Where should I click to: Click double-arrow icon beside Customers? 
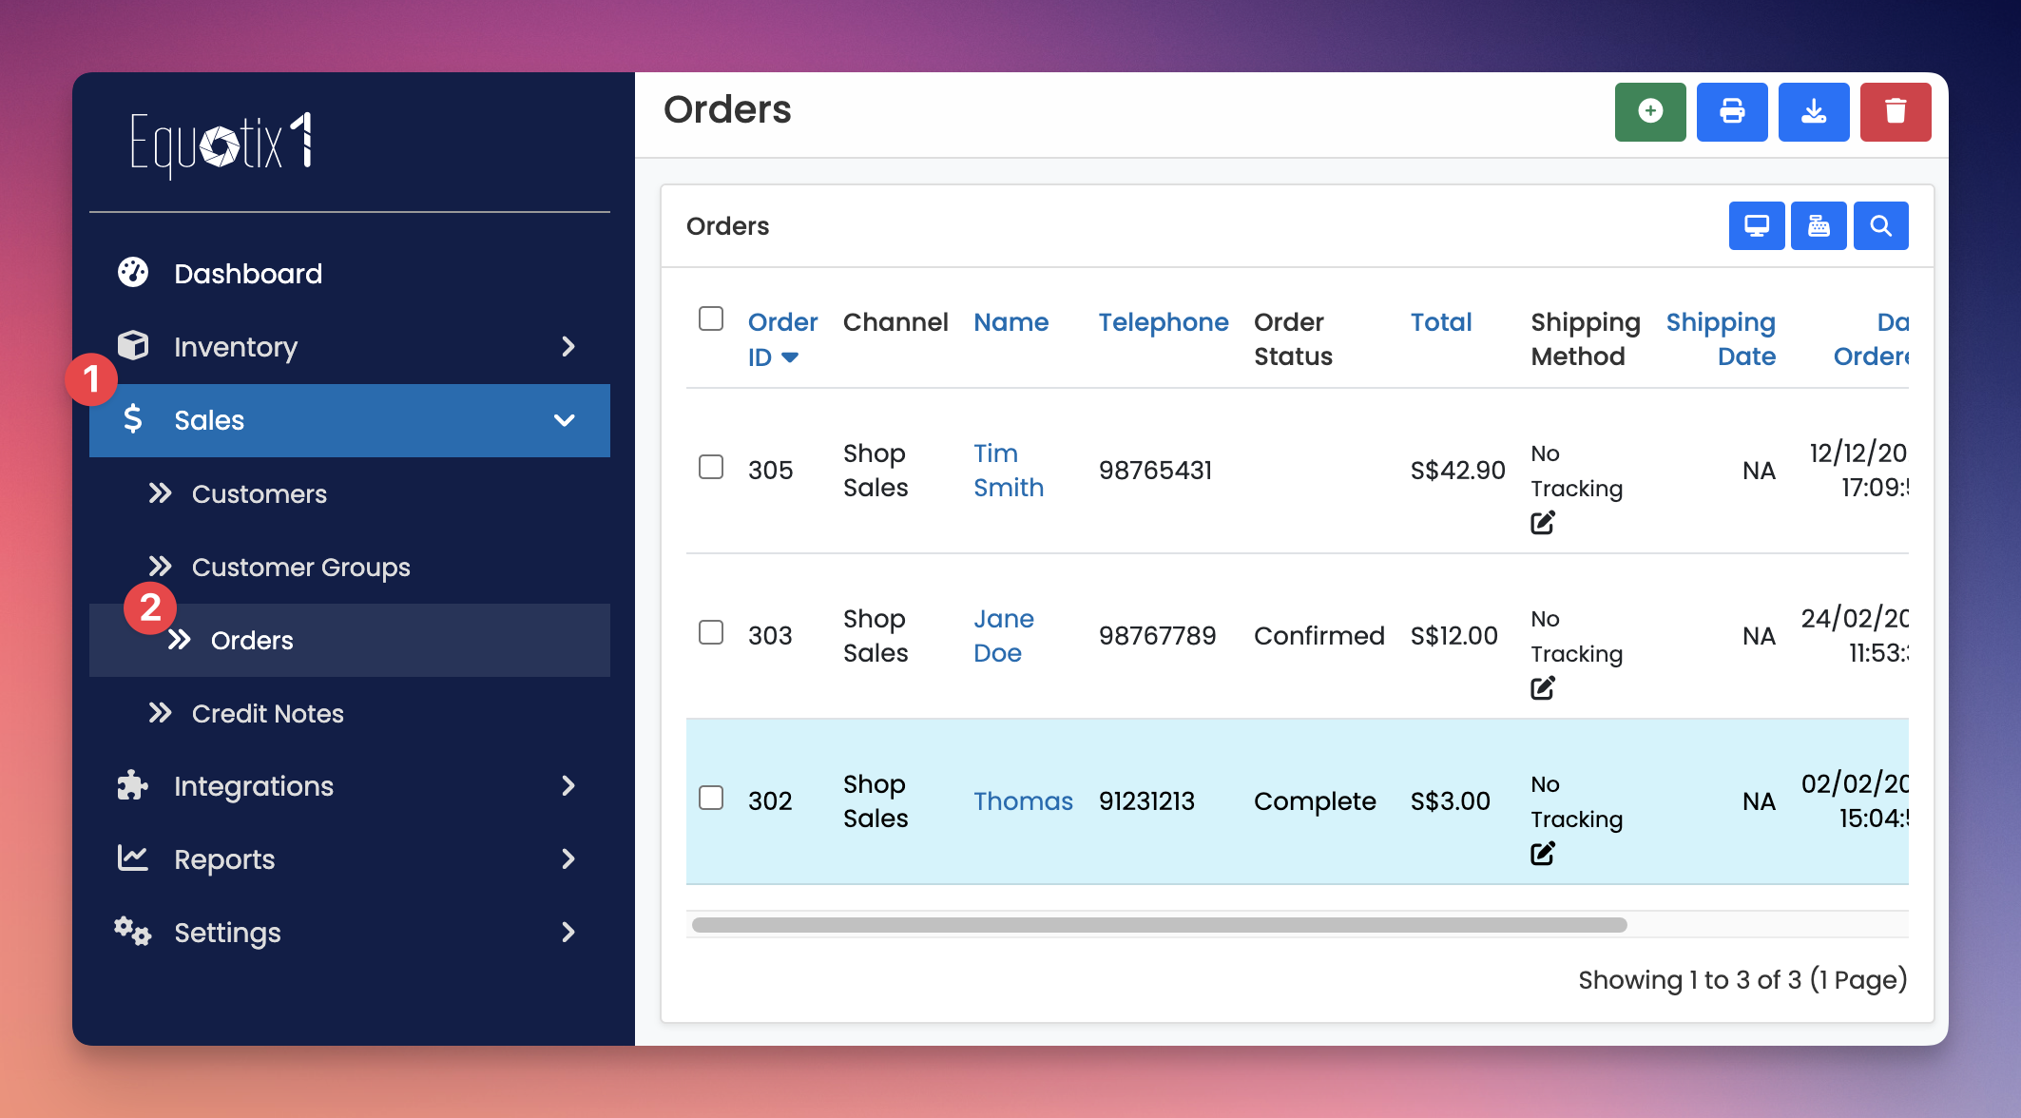coord(160,492)
